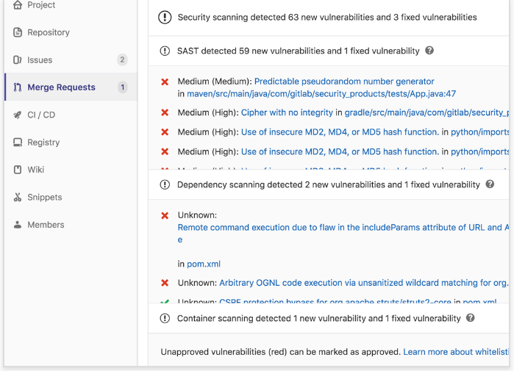
Task: Click the warning icon beside SAST detected
Action: pos(165,51)
